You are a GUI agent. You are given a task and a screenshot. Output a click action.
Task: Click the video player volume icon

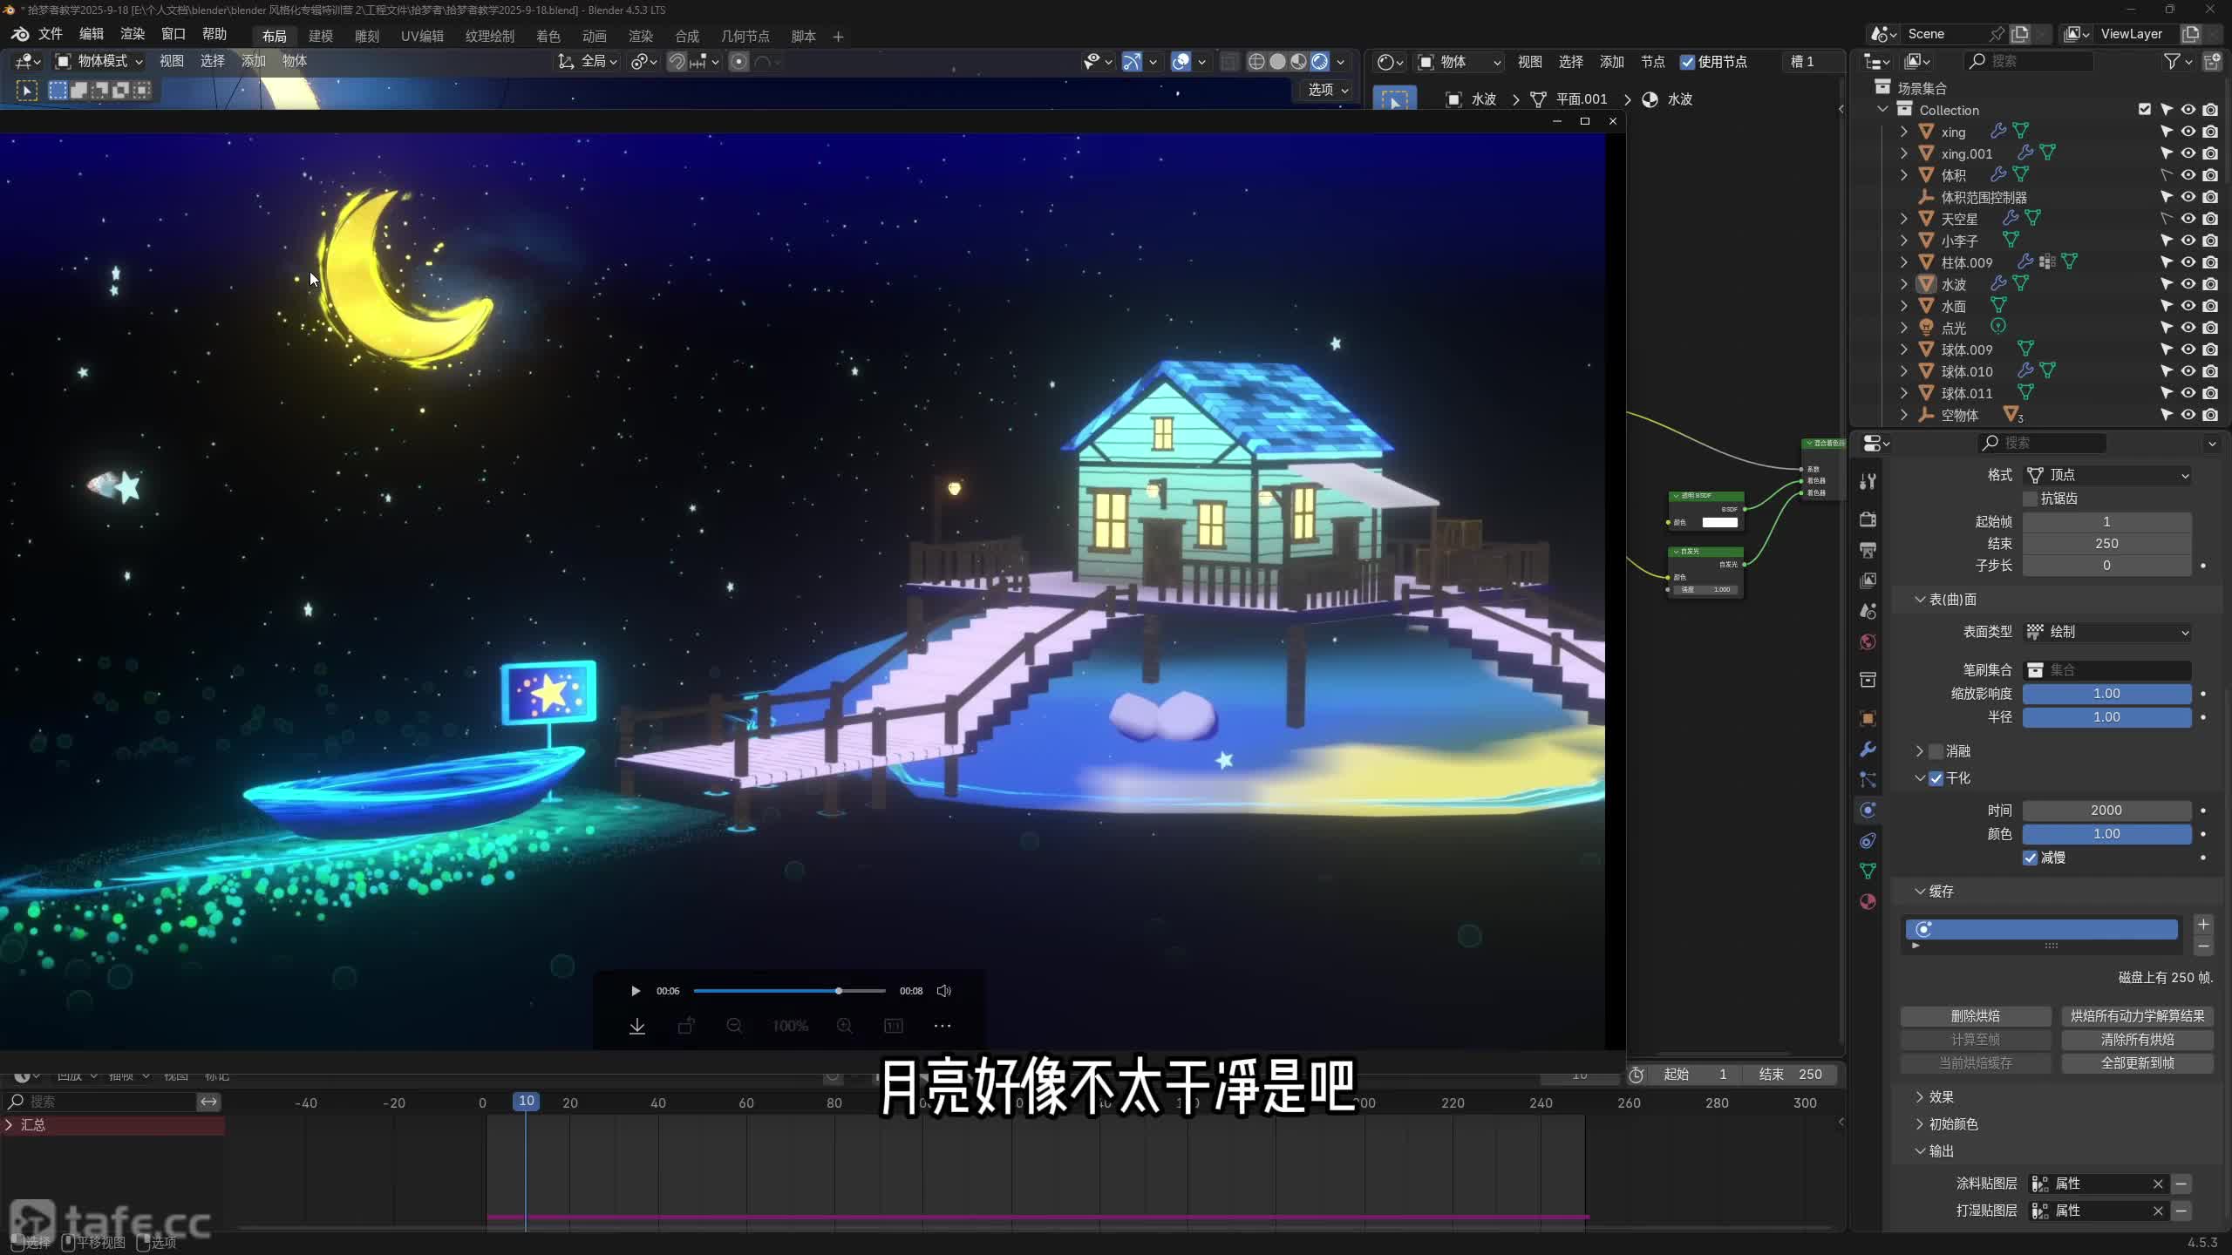click(943, 991)
